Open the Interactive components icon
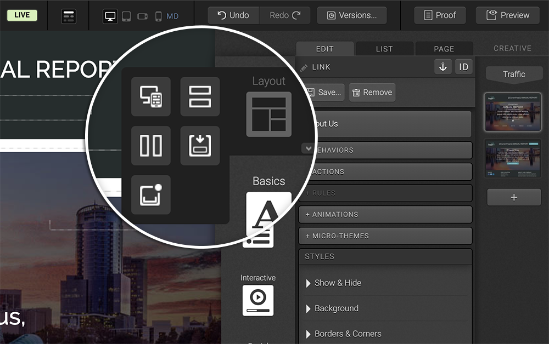Image resolution: width=549 pixels, height=344 pixels. [258, 301]
